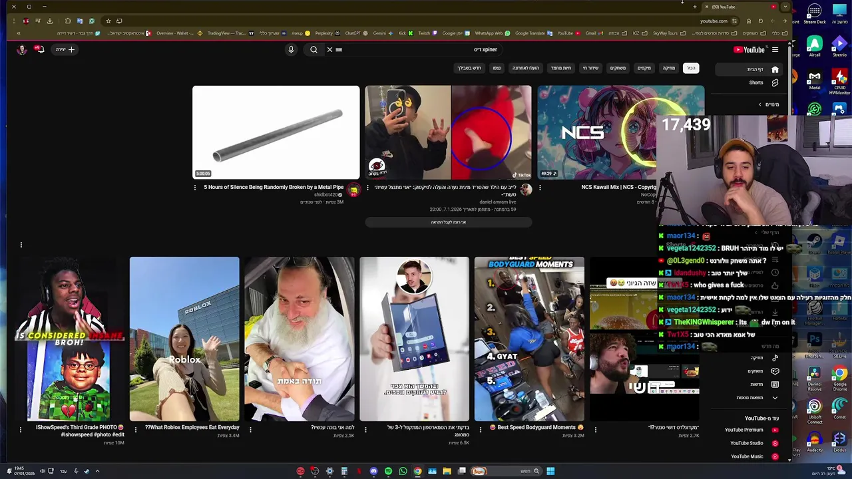Open options menu for NCS Kawaii Mix

point(540,188)
